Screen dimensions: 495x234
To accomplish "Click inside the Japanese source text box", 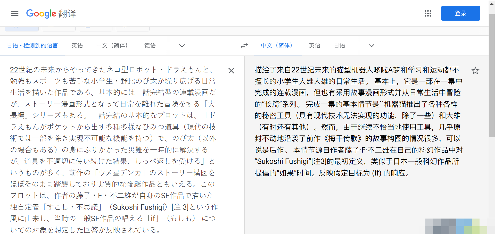I will (x=113, y=149).
